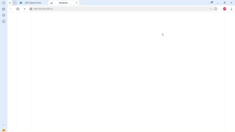235x132 pixels.
Task: Open the red ABP extension icon
Action: point(224,9)
